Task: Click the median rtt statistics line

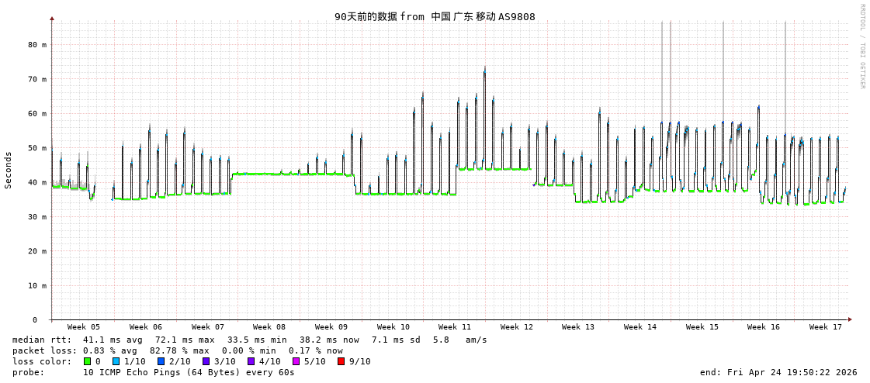Action: coord(249,340)
